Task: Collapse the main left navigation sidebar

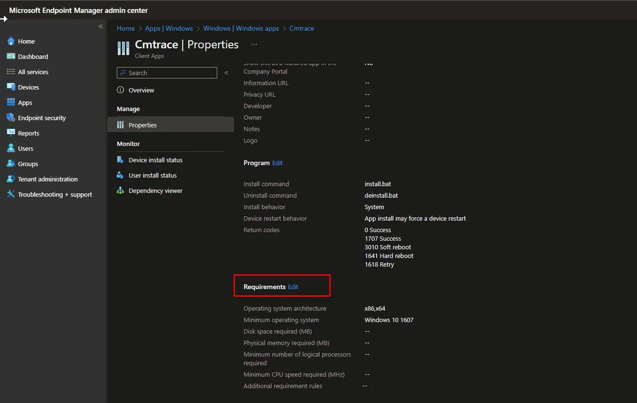Action: coord(101,26)
